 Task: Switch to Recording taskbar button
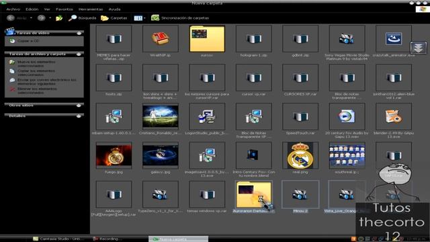tap(107, 239)
